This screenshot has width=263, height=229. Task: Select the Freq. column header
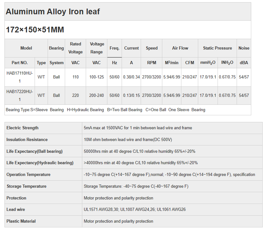(114, 48)
